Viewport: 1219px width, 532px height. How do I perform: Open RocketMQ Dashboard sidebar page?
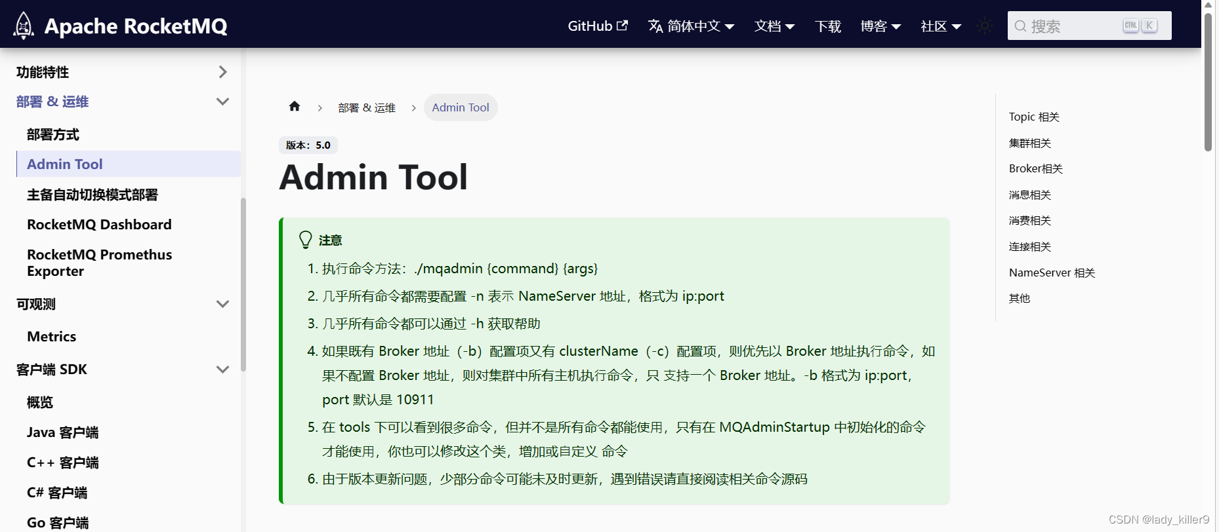99,224
